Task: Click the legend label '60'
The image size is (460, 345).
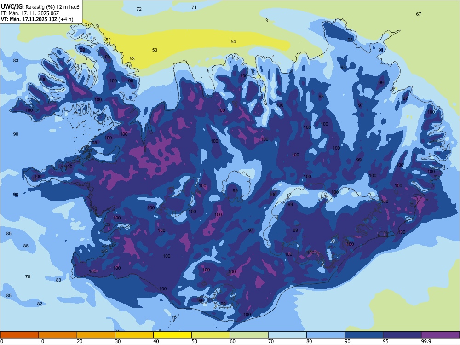Action: pos(233,341)
